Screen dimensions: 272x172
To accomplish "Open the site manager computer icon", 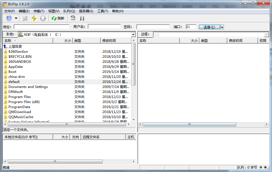I will coord(9,18).
